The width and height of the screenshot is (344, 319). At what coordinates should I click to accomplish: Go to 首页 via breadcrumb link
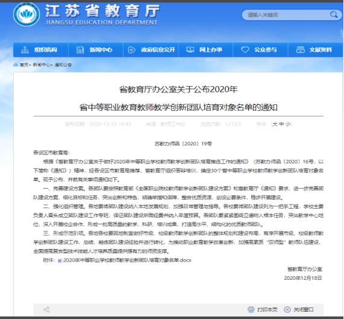24,65
